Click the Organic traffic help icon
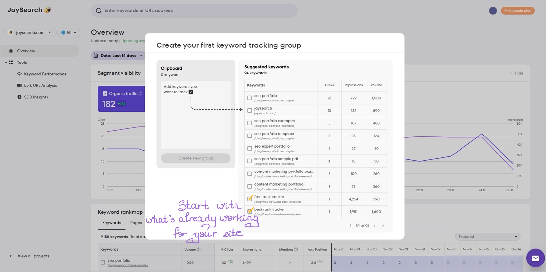Image resolution: width=546 pixels, height=272 pixels. [x=141, y=94]
